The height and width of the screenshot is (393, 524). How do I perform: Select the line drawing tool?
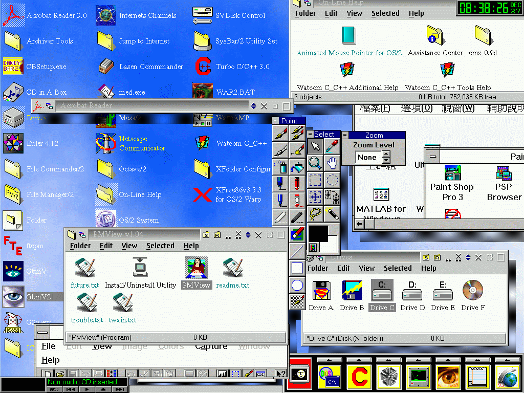297,251
